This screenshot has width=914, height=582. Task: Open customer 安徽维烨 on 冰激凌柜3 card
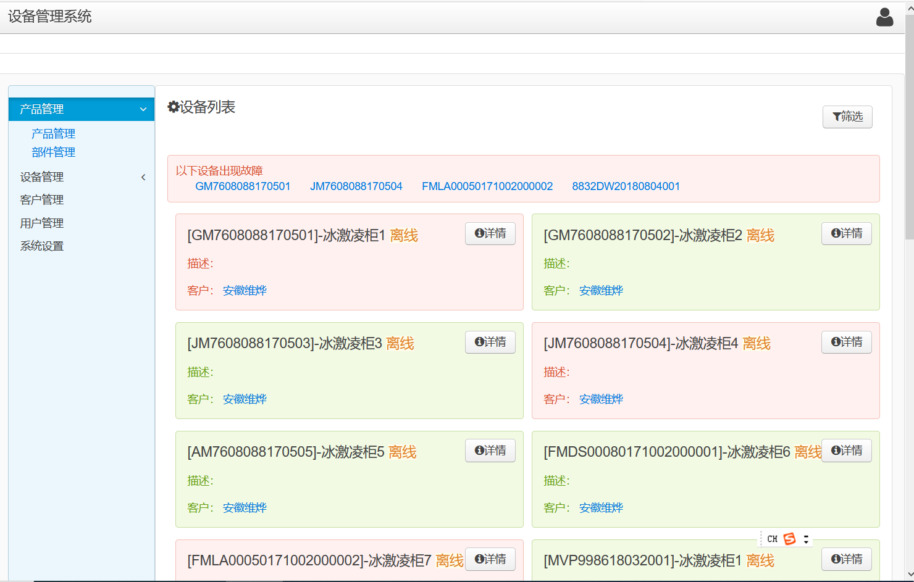point(245,399)
